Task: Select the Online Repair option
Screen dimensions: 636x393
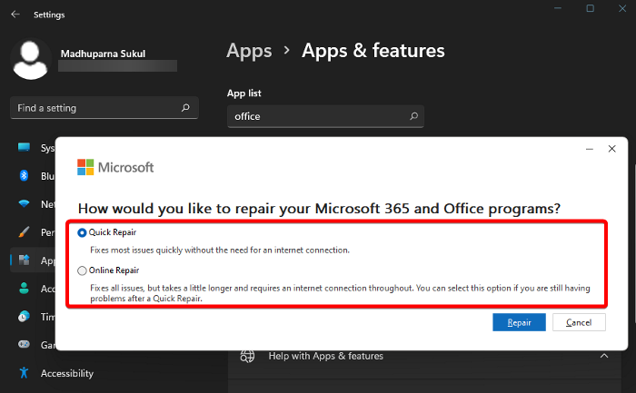Action: [83, 270]
